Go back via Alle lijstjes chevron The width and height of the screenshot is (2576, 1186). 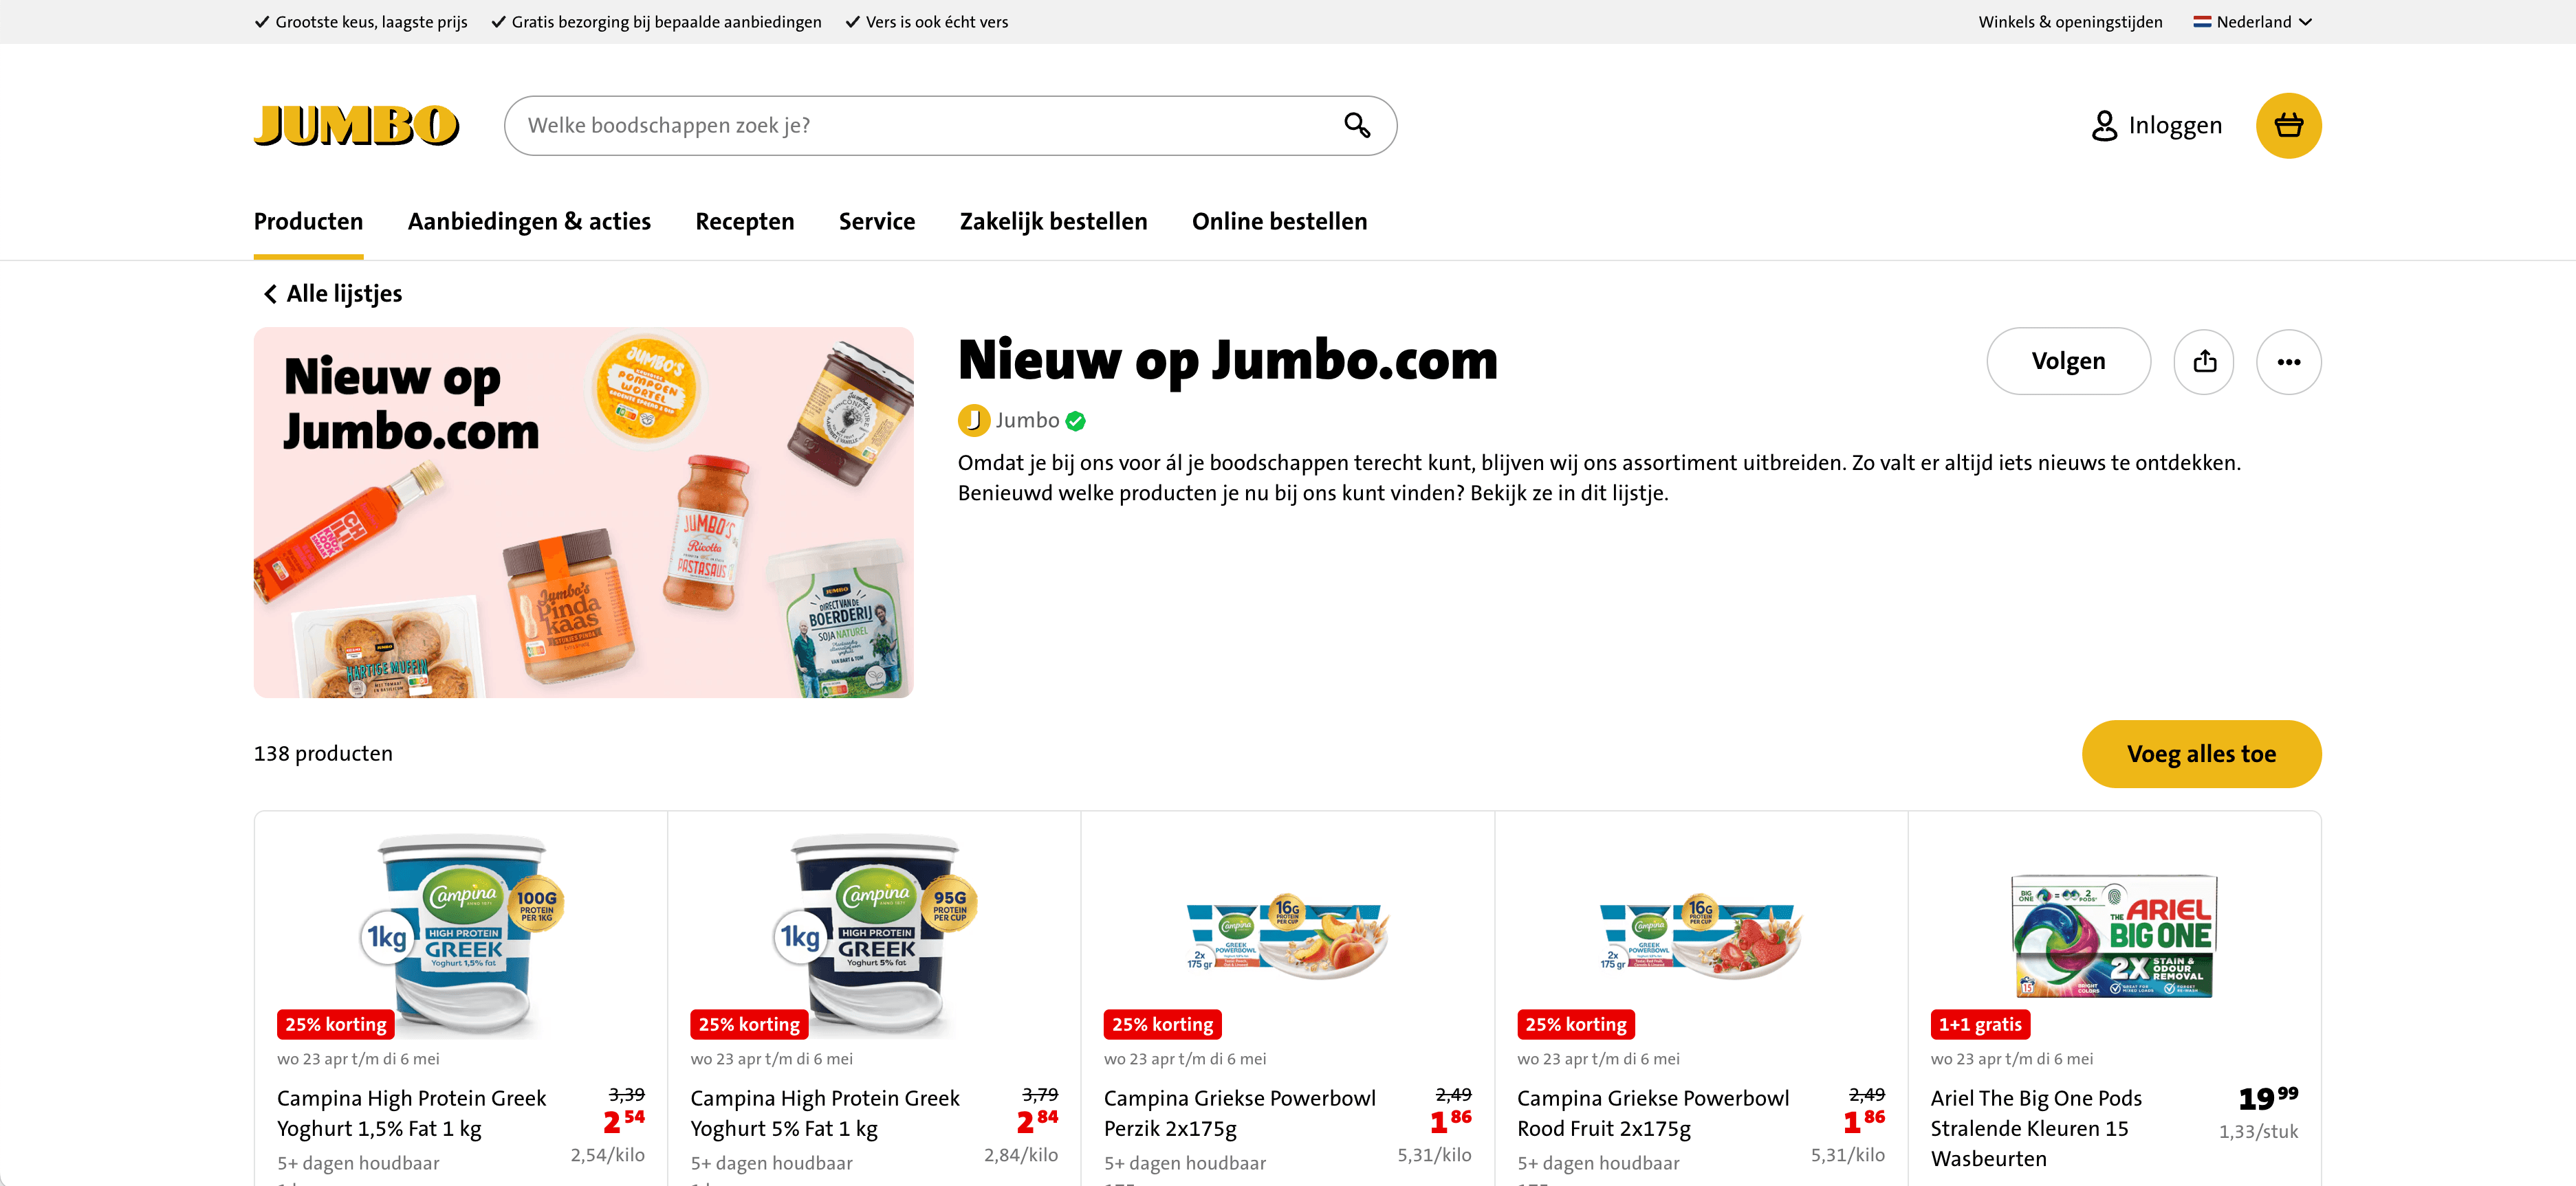(270, 294)
